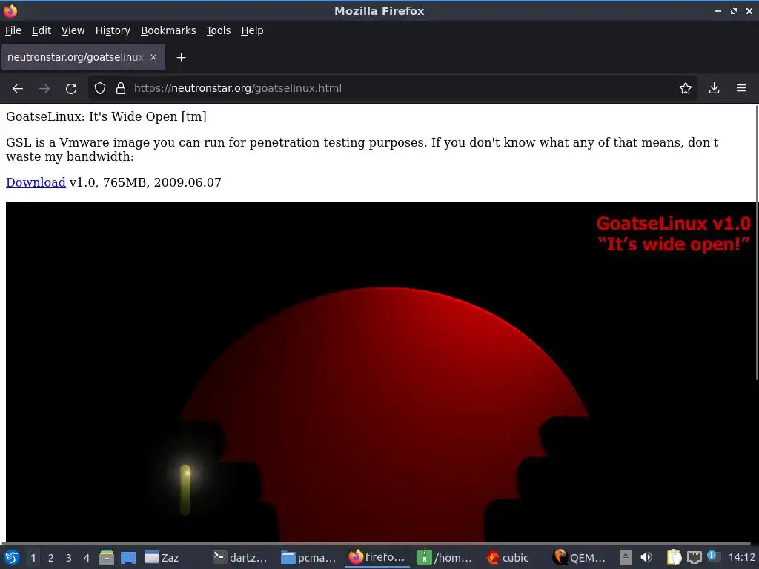Open the File menu
The image size is (759, 569).
(13, 30)
